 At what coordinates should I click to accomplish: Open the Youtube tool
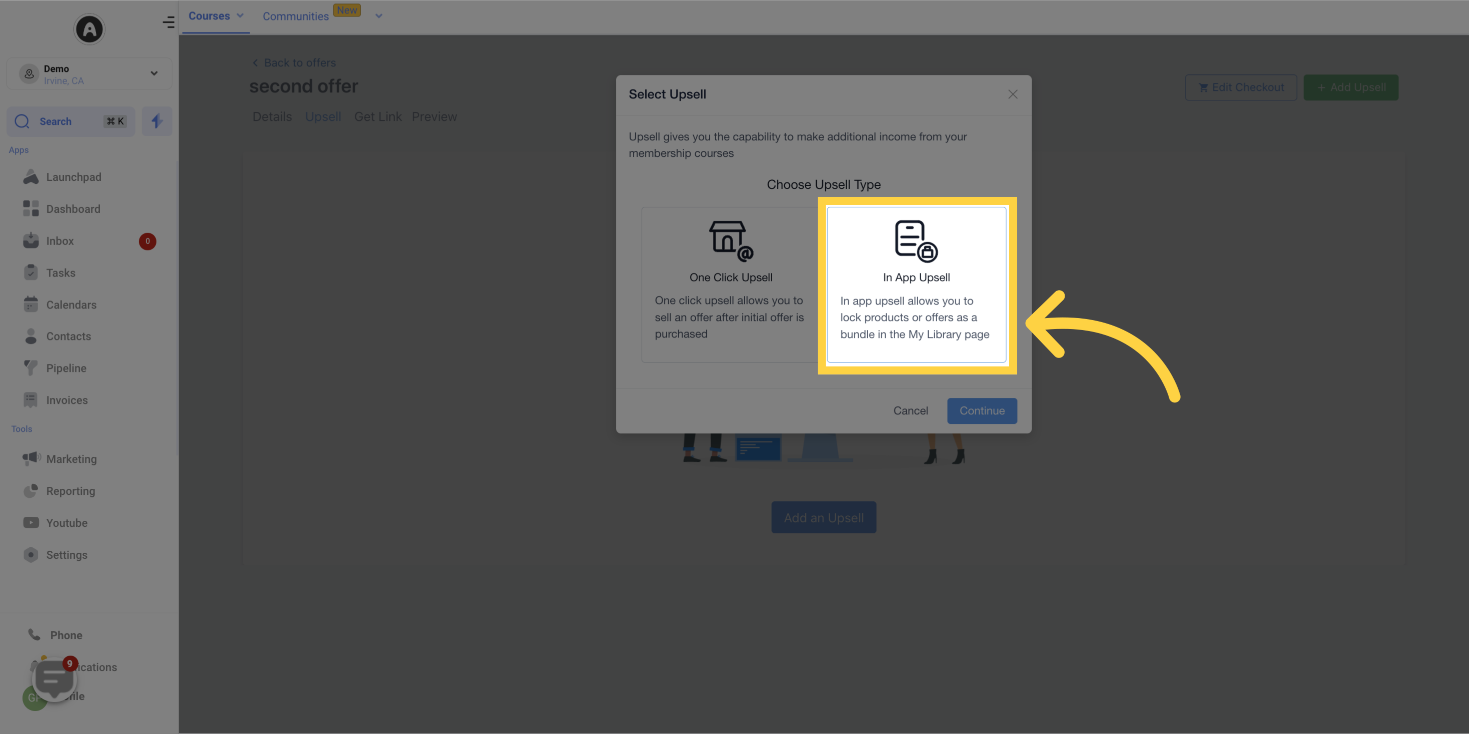pyautogui.click(x=66, y=522)
